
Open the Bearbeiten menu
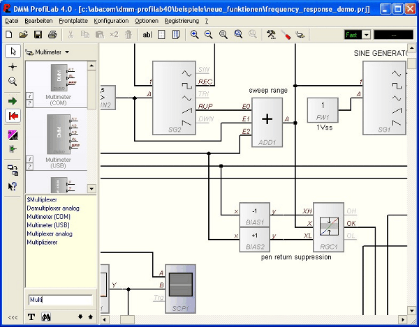[38, 21]
